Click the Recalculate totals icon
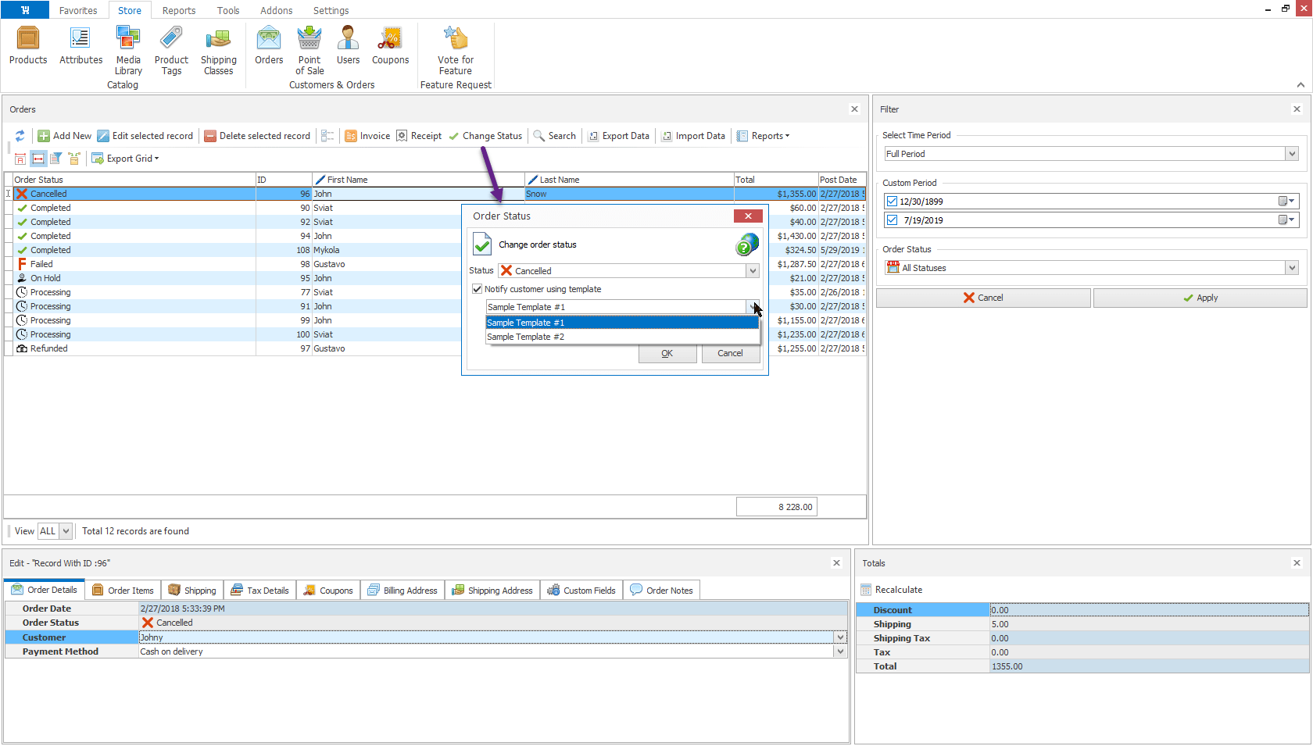The image size is (1313, 746). coord(866,590)
